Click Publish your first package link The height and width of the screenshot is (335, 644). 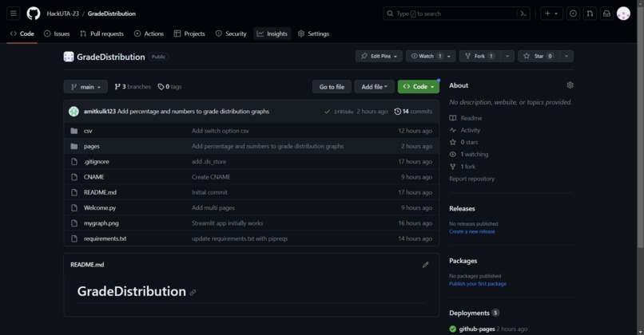coord(478,284)
